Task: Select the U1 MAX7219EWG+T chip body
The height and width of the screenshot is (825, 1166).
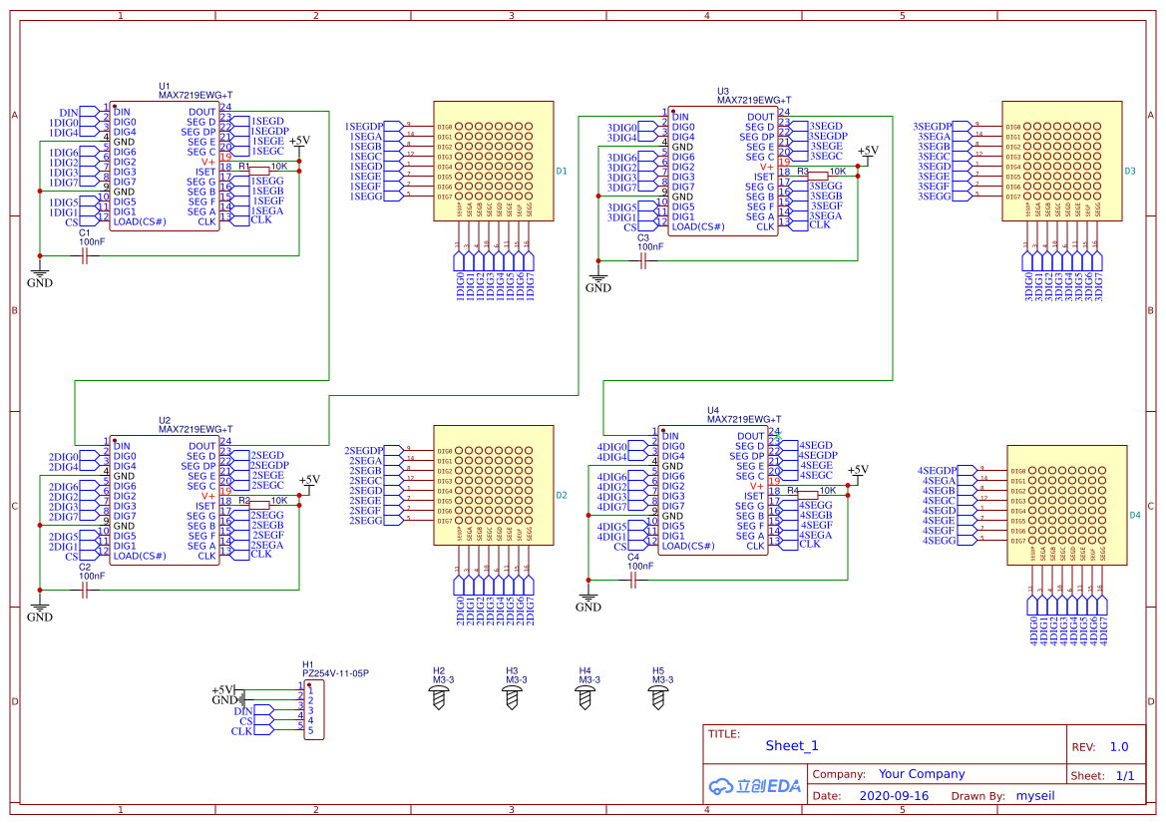Action: coord(165,166)
